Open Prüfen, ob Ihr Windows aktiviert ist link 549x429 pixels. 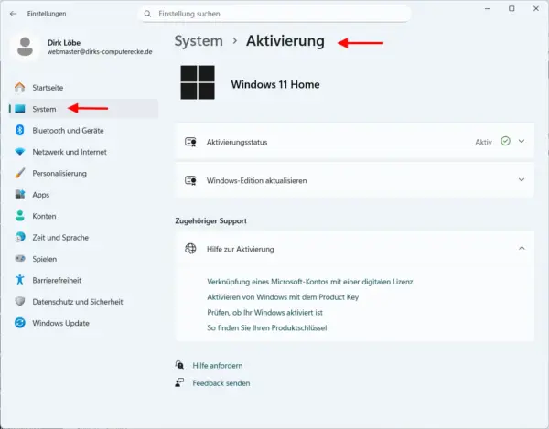264,313
